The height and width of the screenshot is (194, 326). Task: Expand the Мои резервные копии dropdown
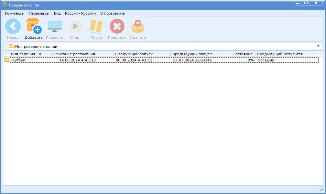pyautogui.click(x=318, y=46)
